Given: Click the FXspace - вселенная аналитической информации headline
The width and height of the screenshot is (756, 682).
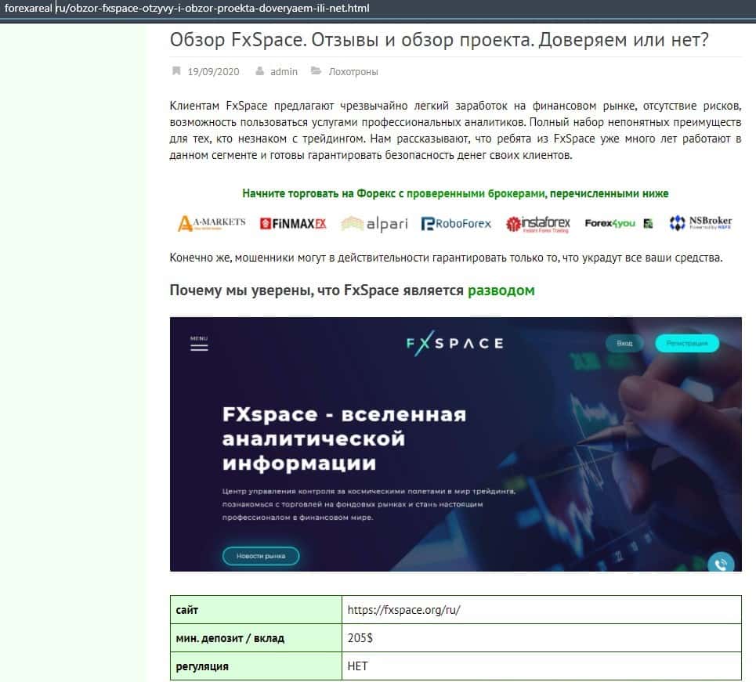Looking at the screenshot, I should pyautogui.click(x=344, y=438).
